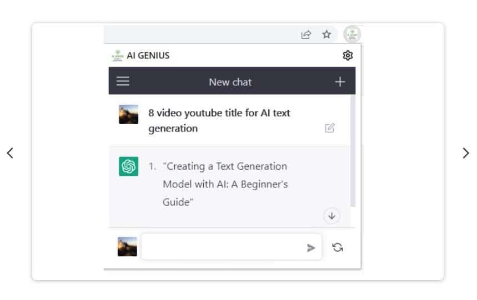Click the send message arrow icon
This screenshot has width=477, height=300.
coord(311,248)
